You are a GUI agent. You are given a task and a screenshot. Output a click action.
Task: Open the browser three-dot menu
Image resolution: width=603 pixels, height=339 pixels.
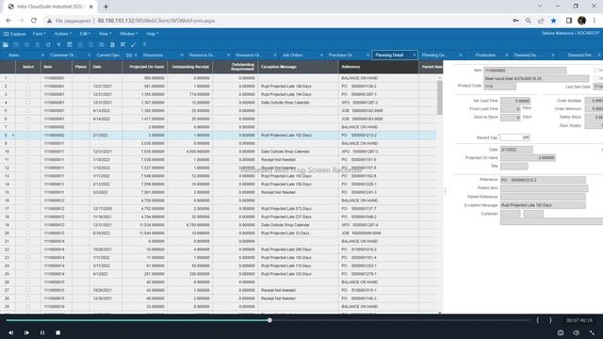595,21
